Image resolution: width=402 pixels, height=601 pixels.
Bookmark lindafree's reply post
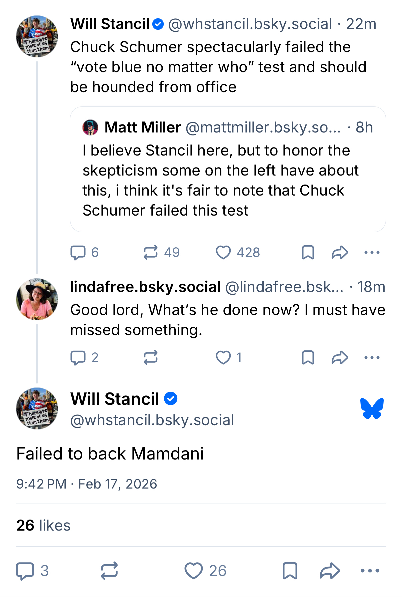point(308,358)
